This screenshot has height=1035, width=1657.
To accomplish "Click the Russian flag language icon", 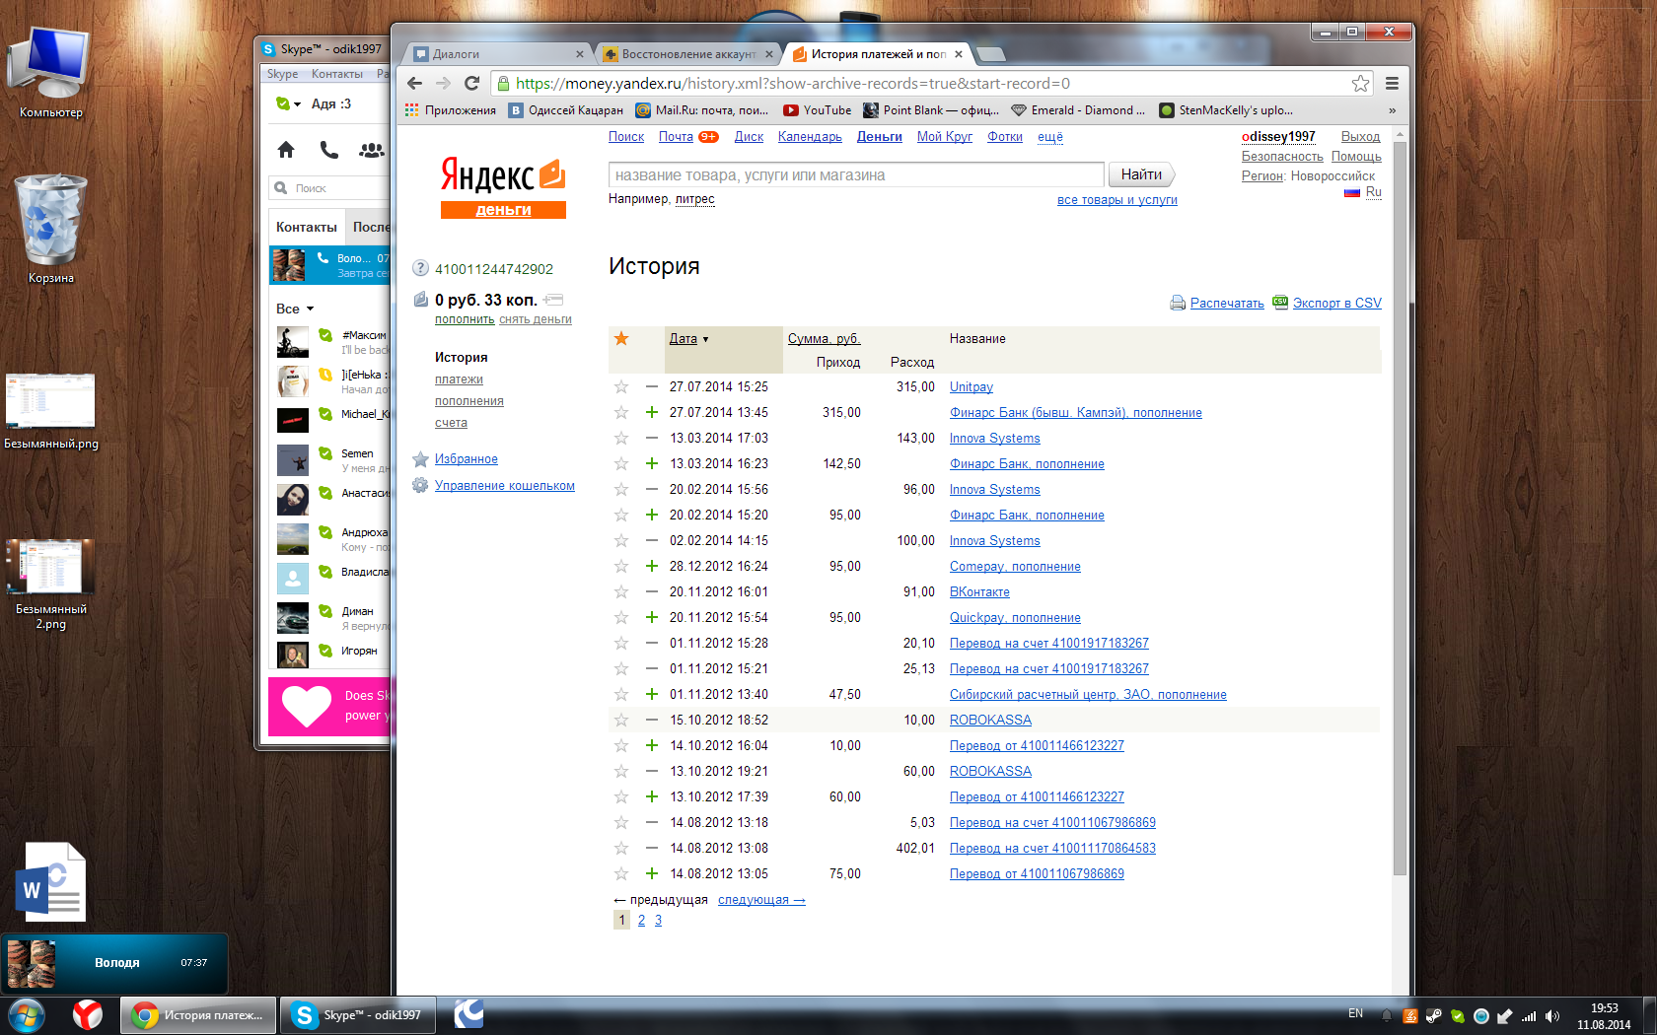I will [1352, 192].
